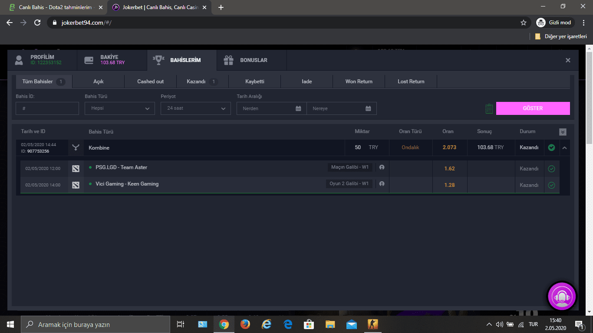Click the Ondalık odds type cell
Screen dimensions: 593x333
tap(410, 147)
